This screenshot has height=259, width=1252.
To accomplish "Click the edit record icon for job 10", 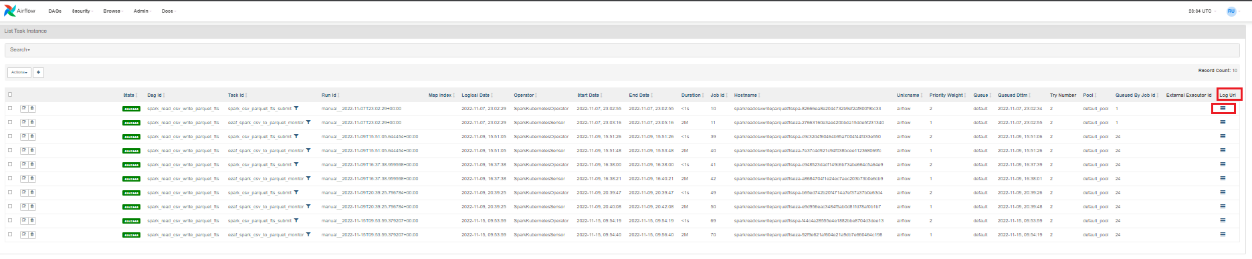I will [24, 108].
